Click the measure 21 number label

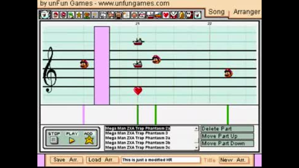pyautogui.click(x=137, y=24)
